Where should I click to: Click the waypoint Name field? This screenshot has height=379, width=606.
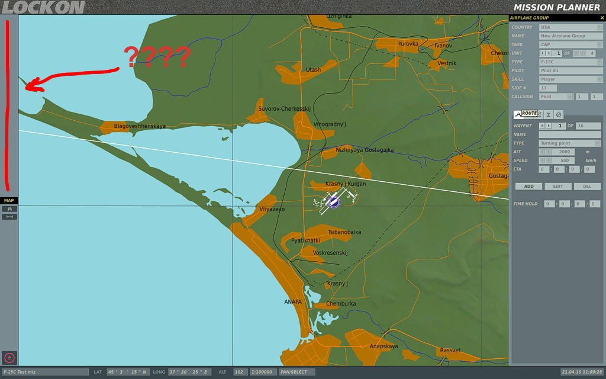[570, 134]
